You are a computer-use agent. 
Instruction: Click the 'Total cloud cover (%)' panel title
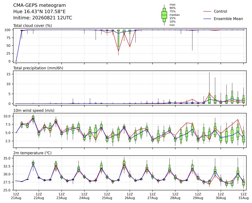[33, 26]
